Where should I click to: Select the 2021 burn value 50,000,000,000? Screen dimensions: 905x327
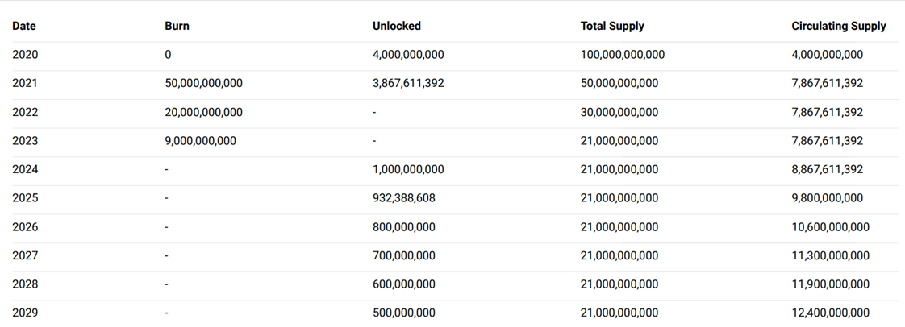click(x=203, y=83)
